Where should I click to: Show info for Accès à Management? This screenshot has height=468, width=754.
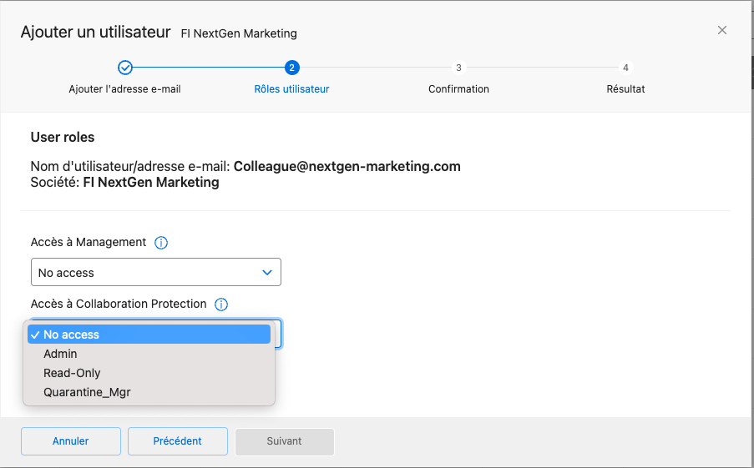click(x=162, y=243)
